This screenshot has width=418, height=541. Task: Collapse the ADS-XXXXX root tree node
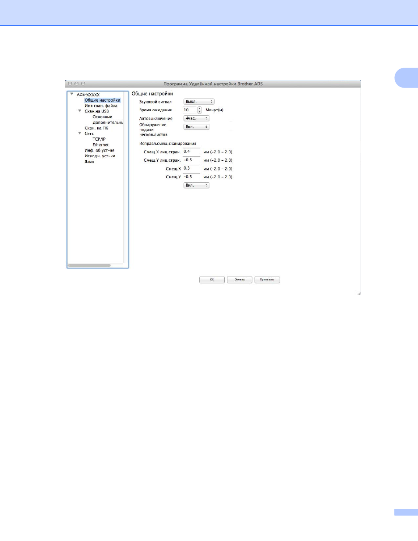(x=72, y=94)
